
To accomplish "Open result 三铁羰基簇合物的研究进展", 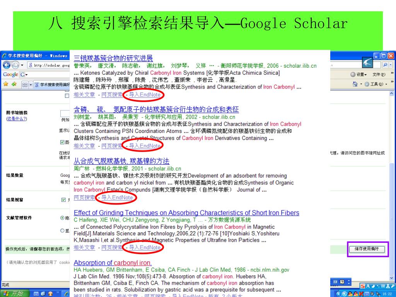I will pyautogui.click(x=113, y=58).
